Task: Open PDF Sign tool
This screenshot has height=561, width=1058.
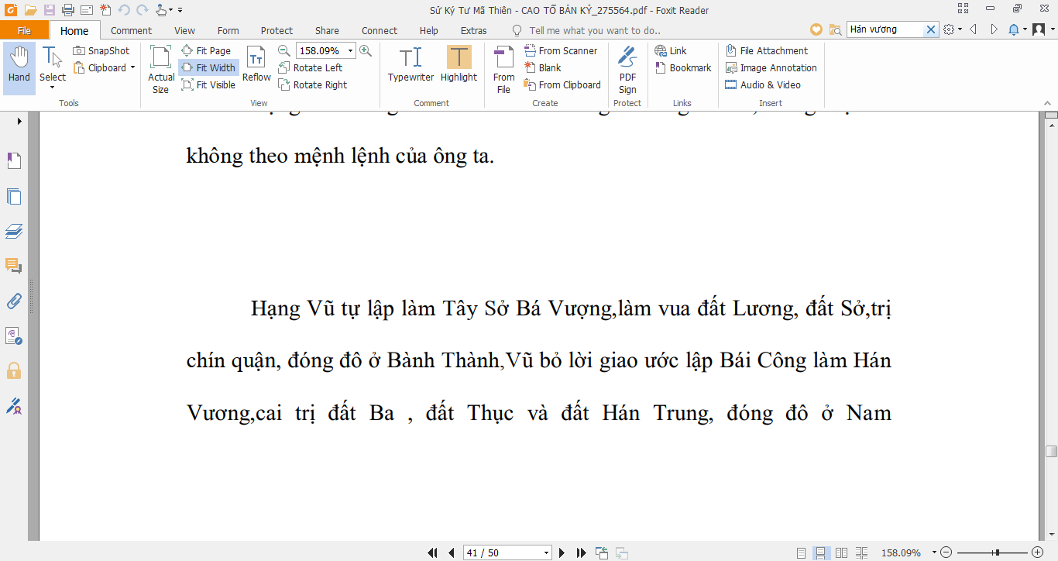Action: (627, 70)
